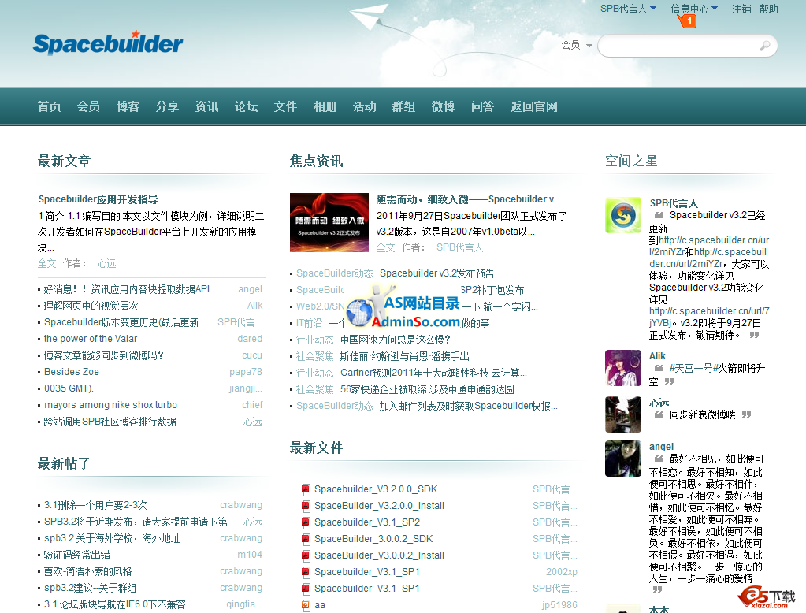The width and height of the screenshot is (806, 613).
Task: Open news Gartner预测2011年十大战略性科技
Action: (433, 373)
